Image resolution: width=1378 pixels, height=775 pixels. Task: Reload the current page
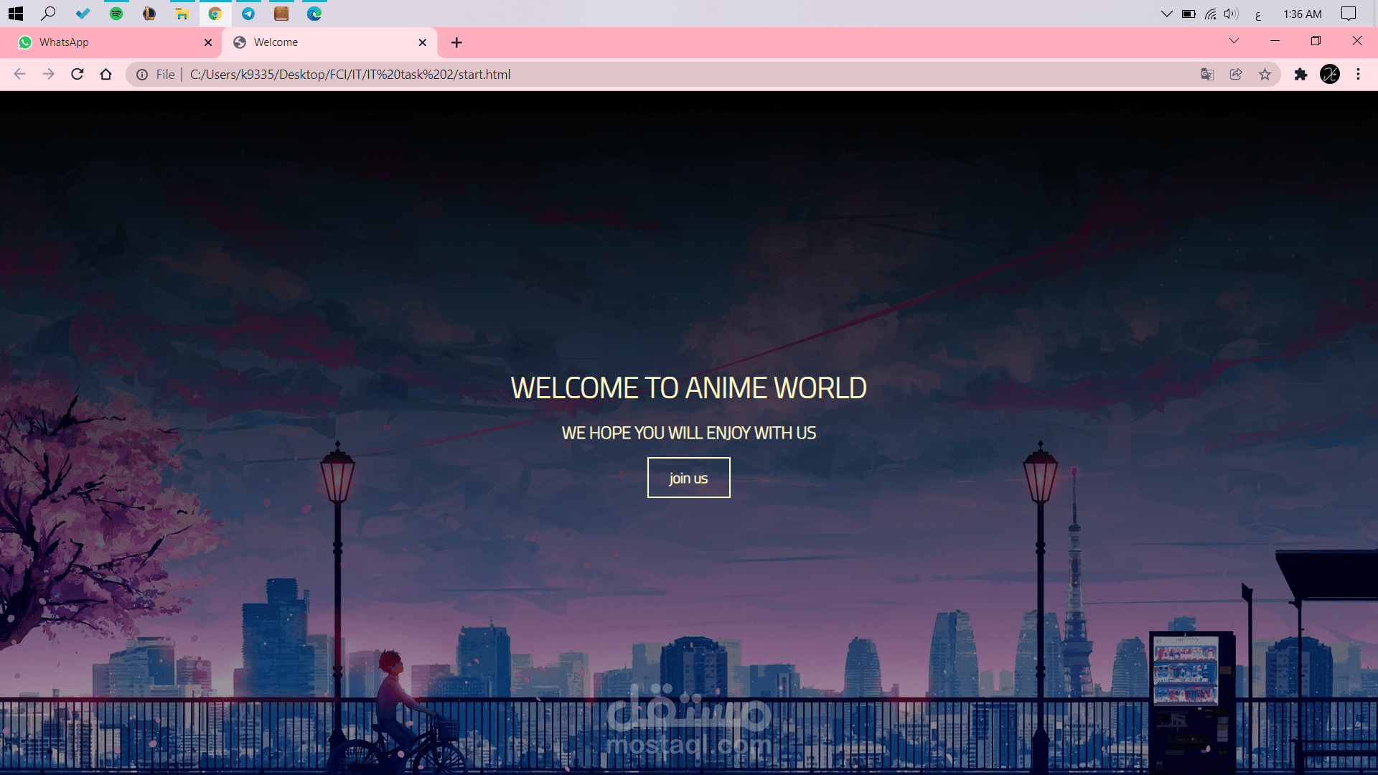[78, 74]
